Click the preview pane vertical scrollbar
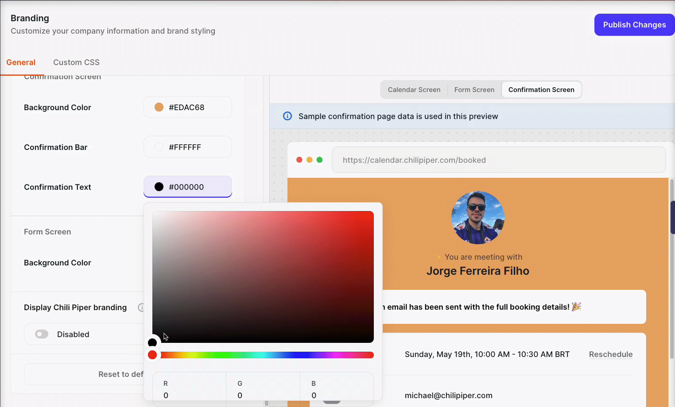Image resolution: width=675 pixels, height=407 pixels. (672, 269)
